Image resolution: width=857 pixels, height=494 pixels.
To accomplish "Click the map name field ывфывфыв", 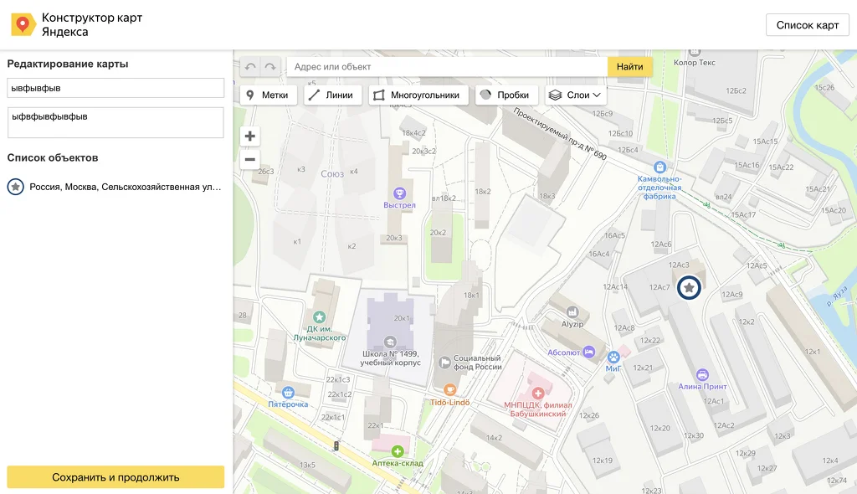I will pyautogui.click(x=115, y=88).
